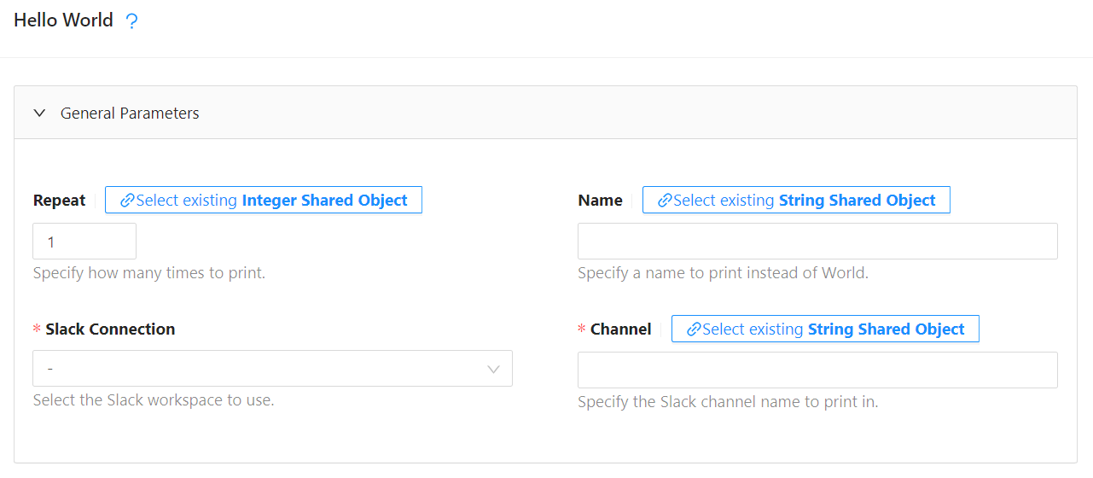The width and height of the screenshot is (1093, 478).
Task: Click the General Parameters section header
Action: 130,113
